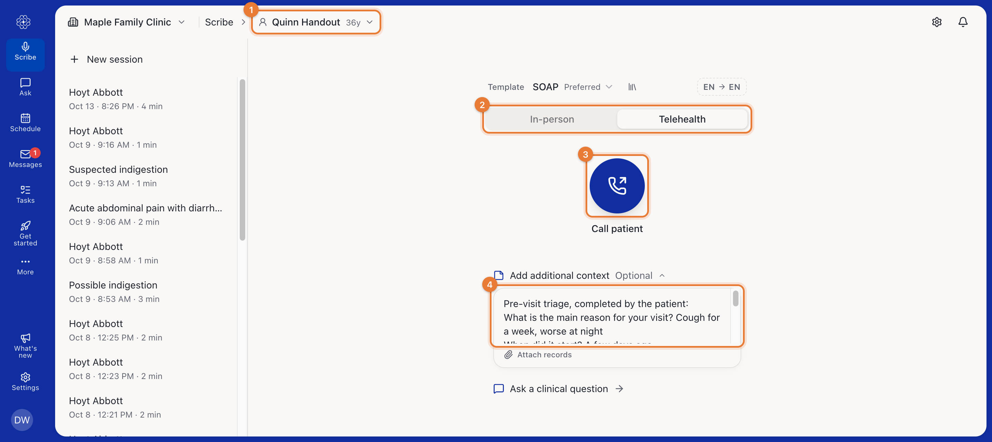The width and height of the screenshot is (992, 442).
Task: Open Acute abdominal pain with diarrhea session
Action: [146, 214]
